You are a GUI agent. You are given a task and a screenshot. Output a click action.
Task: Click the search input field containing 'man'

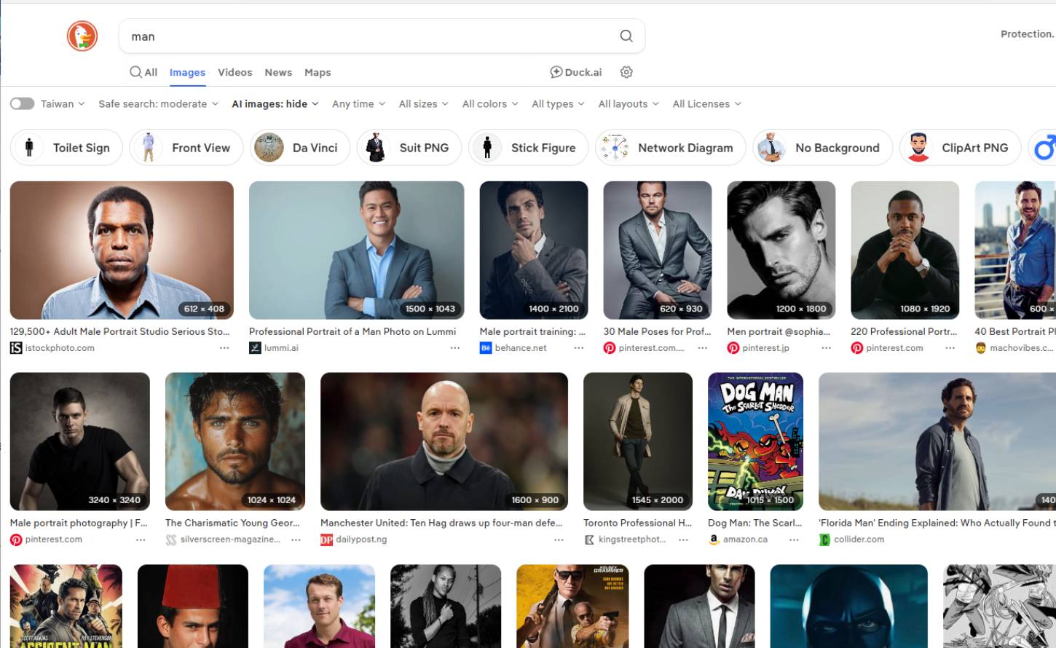[x=364, y=36]
